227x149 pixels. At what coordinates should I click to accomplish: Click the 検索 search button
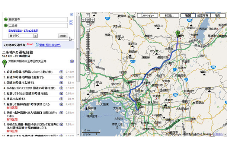click(63, 36)
